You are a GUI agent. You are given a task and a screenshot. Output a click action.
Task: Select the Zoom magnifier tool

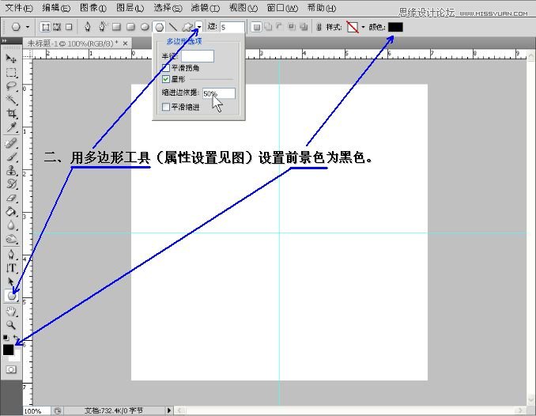point(11,324)
